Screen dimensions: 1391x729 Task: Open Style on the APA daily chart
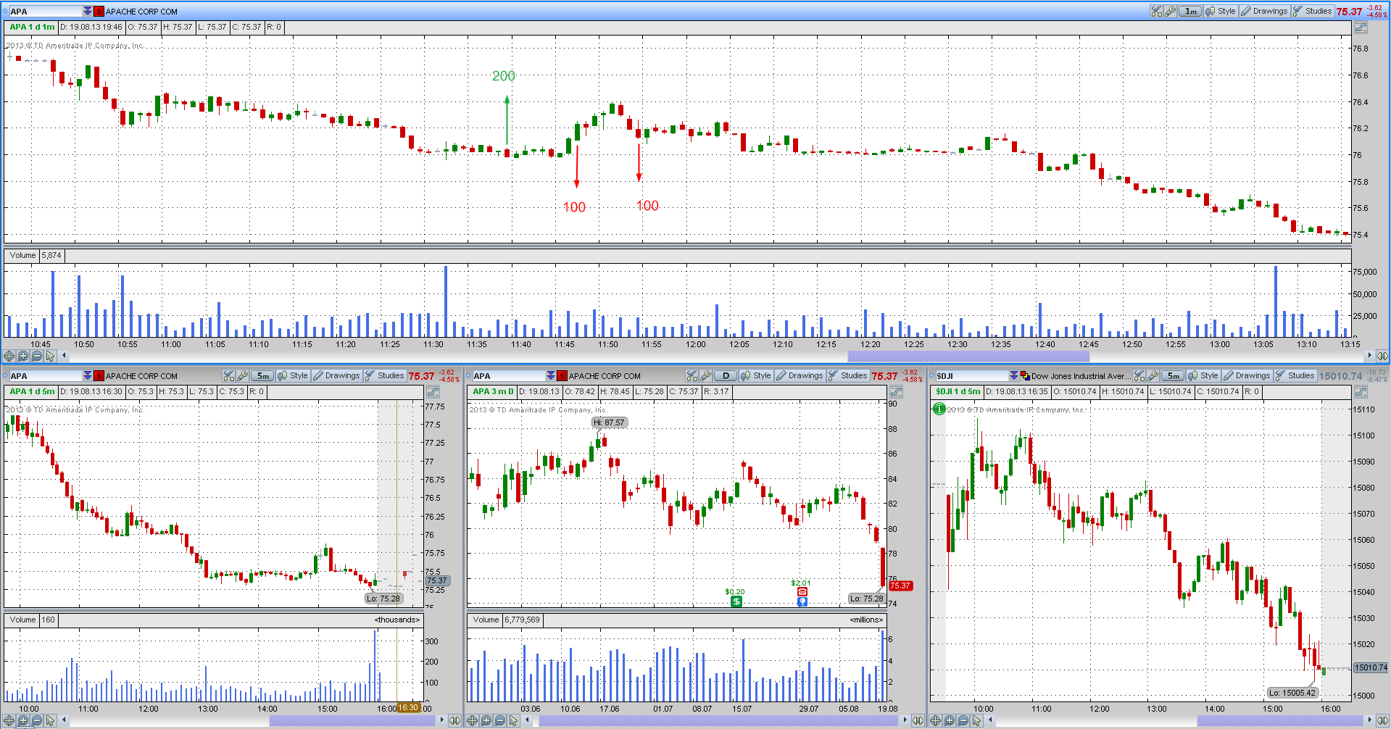pos(757,375)
